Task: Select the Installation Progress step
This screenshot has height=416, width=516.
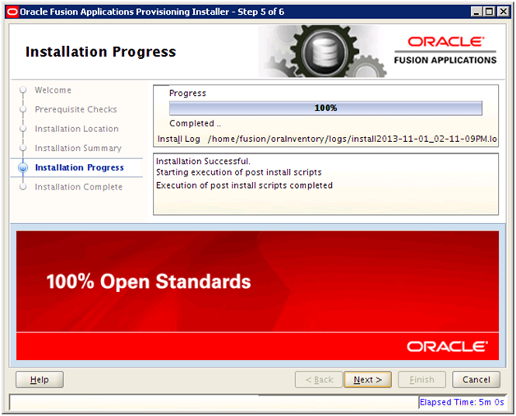Action: point(80,167)
